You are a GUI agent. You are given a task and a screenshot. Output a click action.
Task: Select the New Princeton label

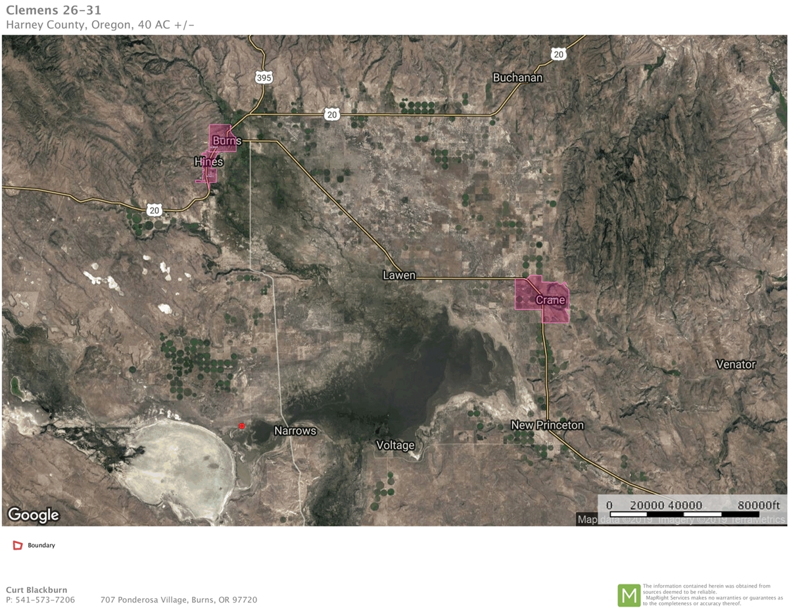(547, 425)
